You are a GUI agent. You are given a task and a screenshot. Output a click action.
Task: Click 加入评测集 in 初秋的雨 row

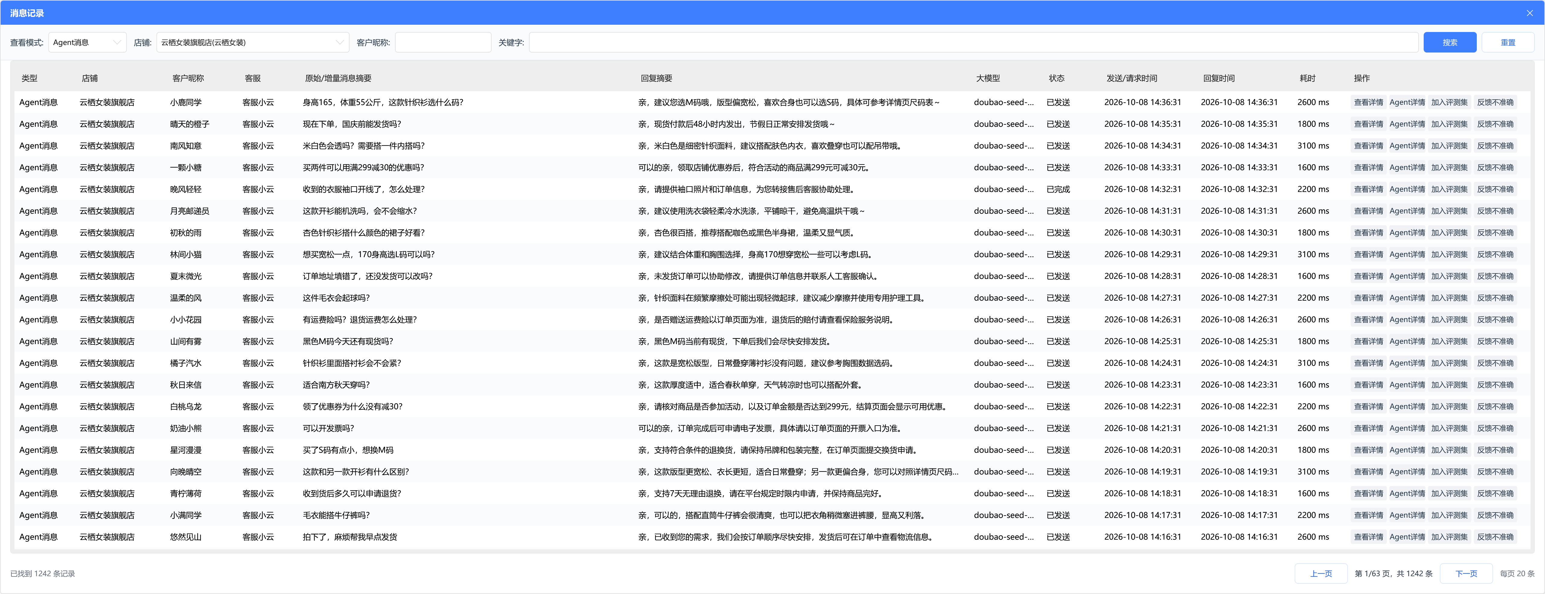click(x=1449, y=233)
